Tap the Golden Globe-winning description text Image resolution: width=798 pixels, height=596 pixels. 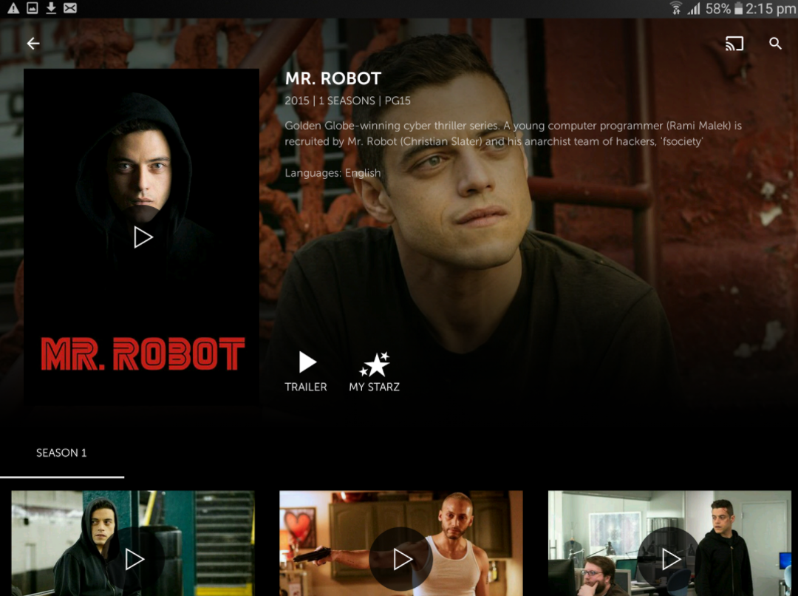coord(513,133)
